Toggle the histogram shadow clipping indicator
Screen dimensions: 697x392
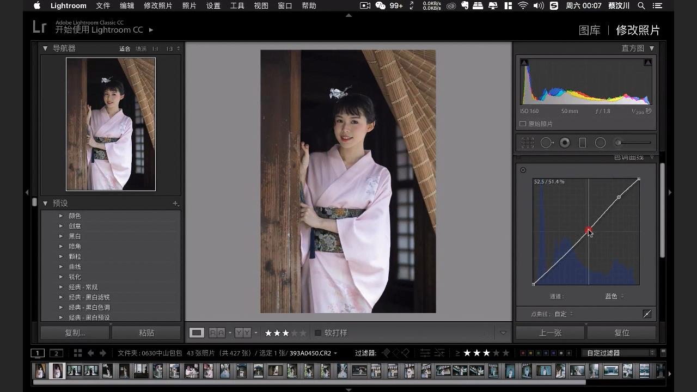pyautogui.click(x=524, y=63)
